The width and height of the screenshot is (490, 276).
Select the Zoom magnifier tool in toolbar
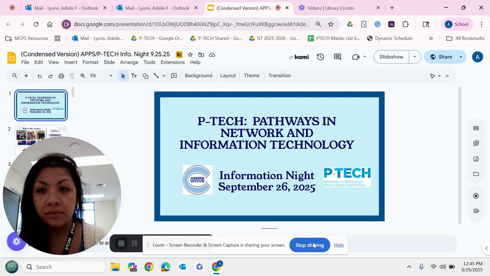pos(83,76)
